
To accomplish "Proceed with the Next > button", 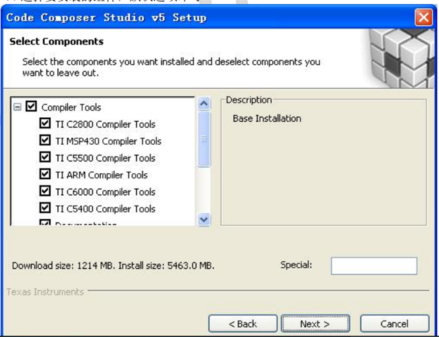I will pos(315,324).
